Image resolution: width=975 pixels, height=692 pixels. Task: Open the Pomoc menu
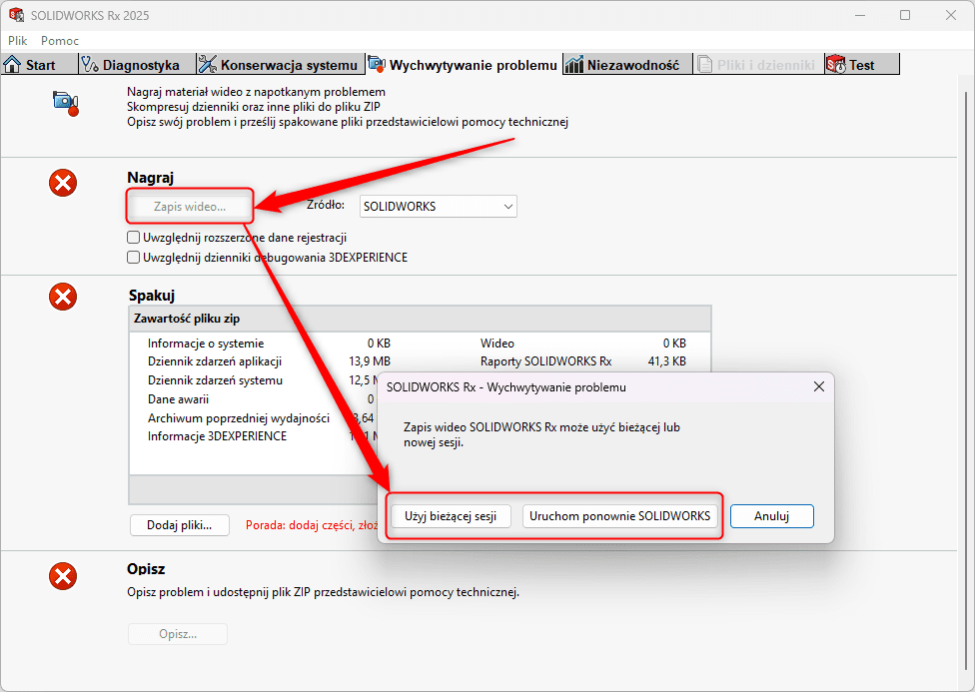coord(60,41)
